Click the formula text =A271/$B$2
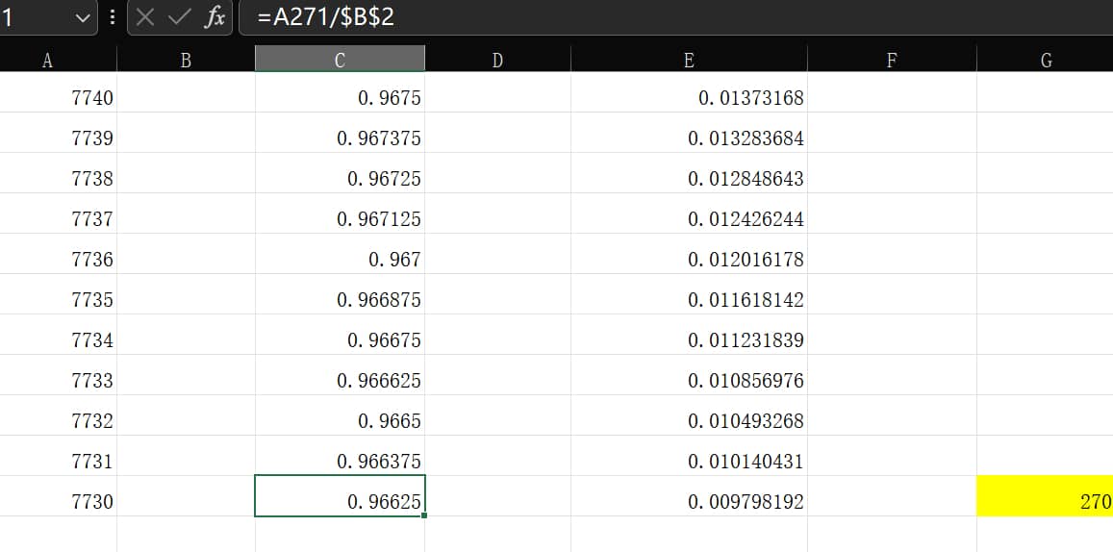Screen dimensions: 1113x552 (x=326, y=17)
